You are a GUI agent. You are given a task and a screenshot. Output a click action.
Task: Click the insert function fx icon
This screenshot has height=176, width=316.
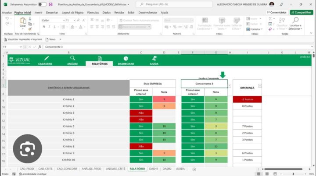point(39,46)
